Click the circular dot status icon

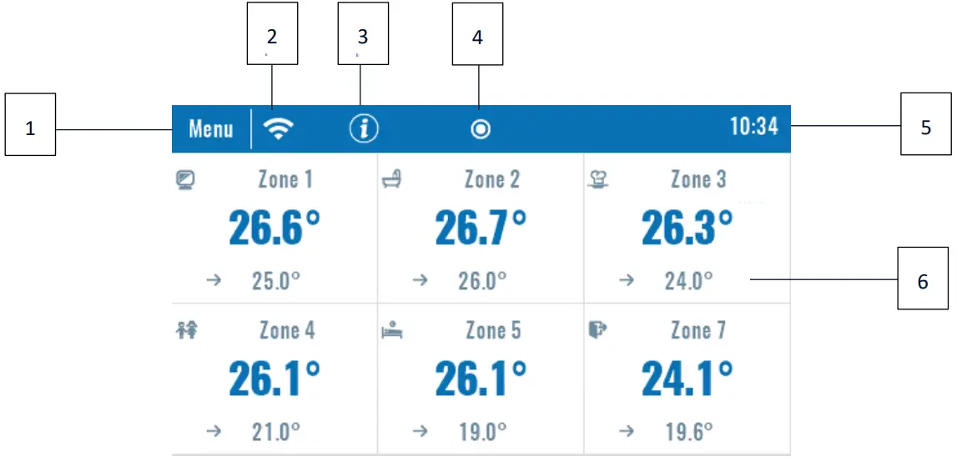tap(481, 129)
